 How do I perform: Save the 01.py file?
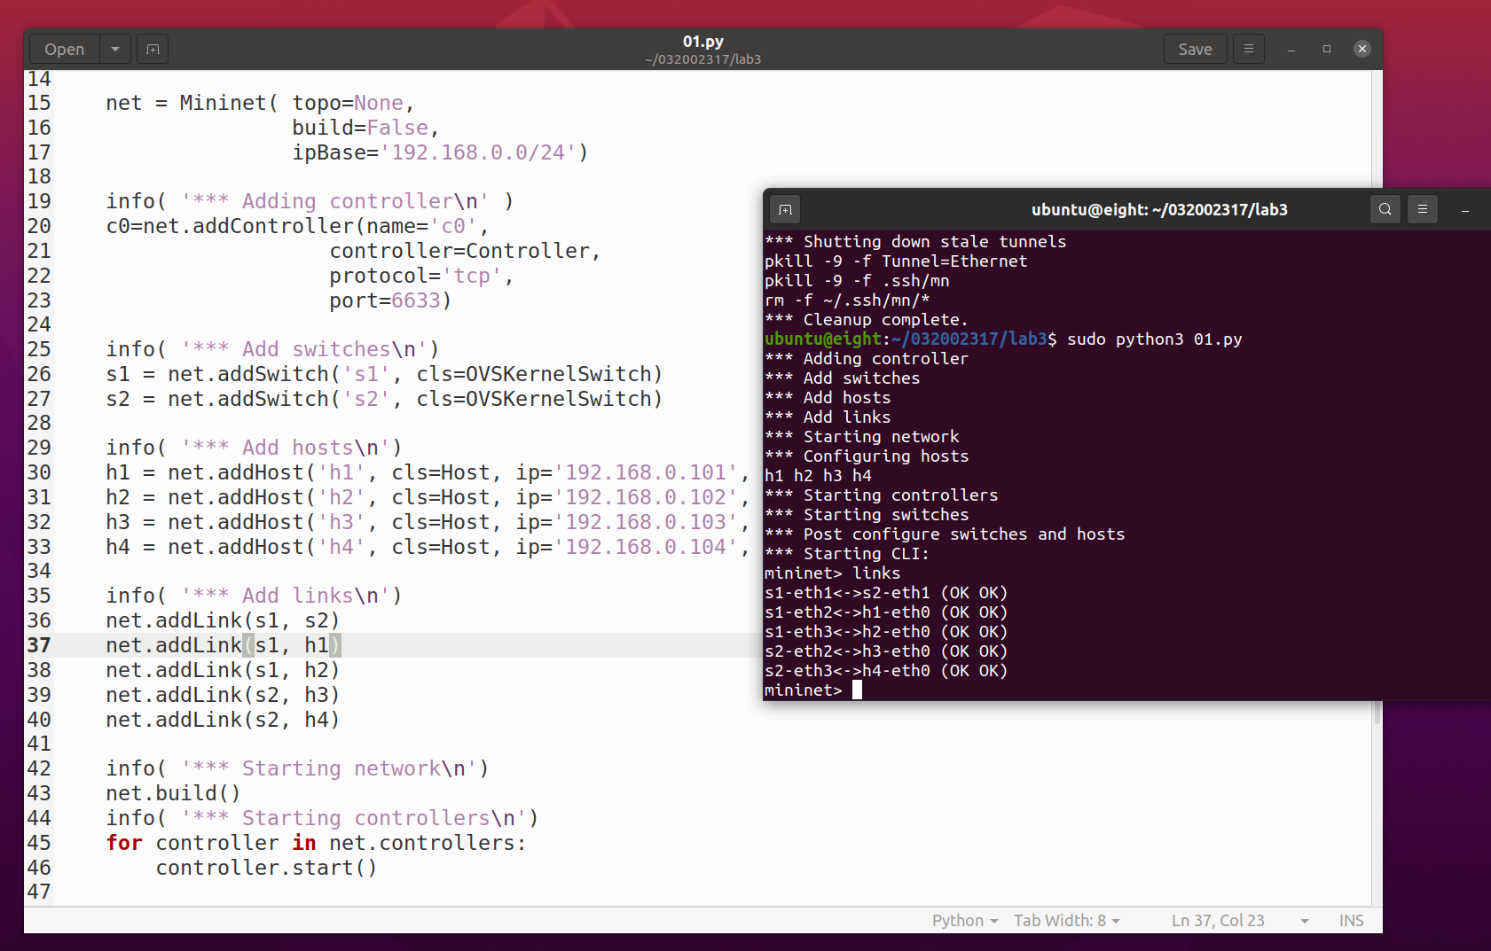coord(1195,50)
